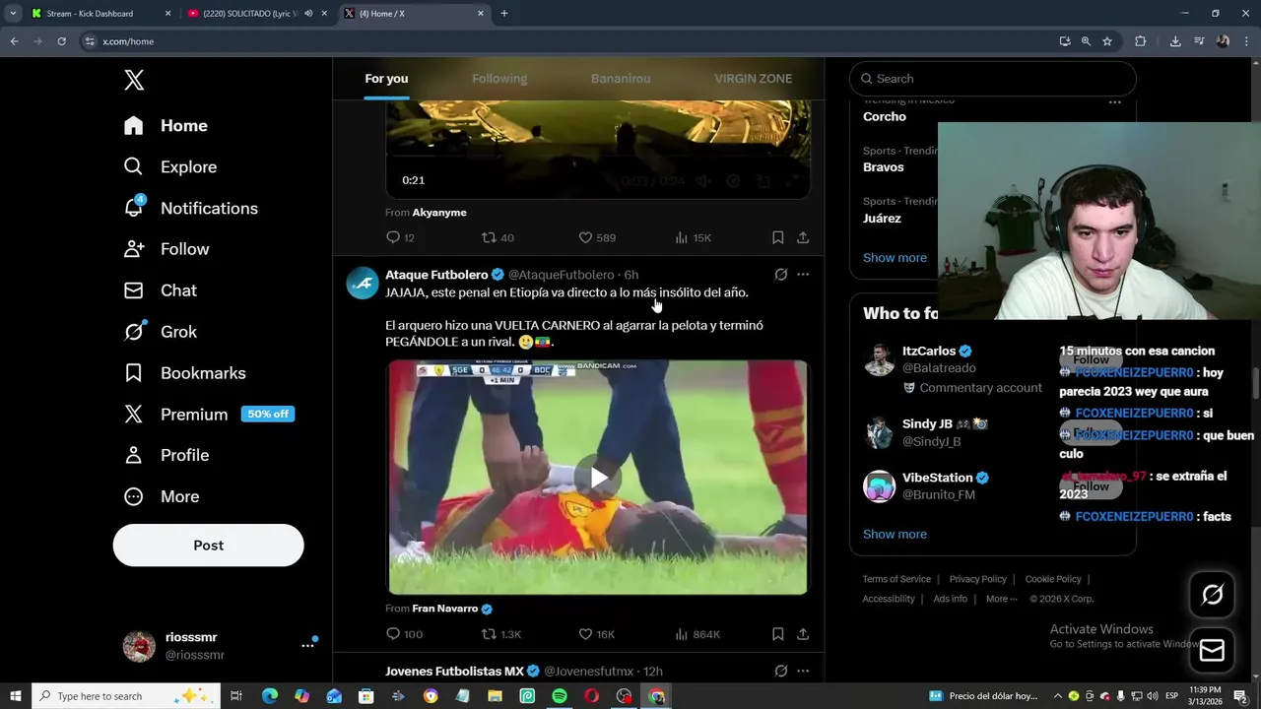This screenshot has width=1261, height=709.
Task: Open Terms of Service link
Action: (x=896, y=579)
